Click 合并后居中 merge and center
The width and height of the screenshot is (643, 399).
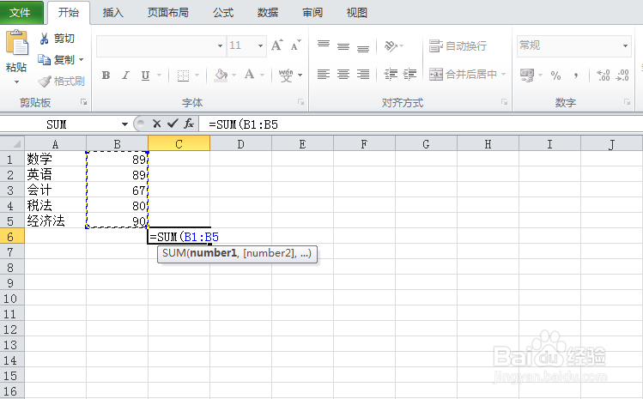(463, 75)
